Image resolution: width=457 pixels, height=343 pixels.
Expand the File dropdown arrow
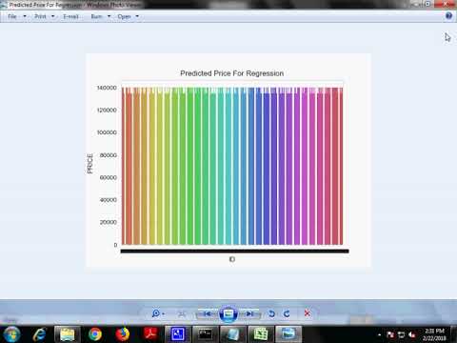click(25, 16)
